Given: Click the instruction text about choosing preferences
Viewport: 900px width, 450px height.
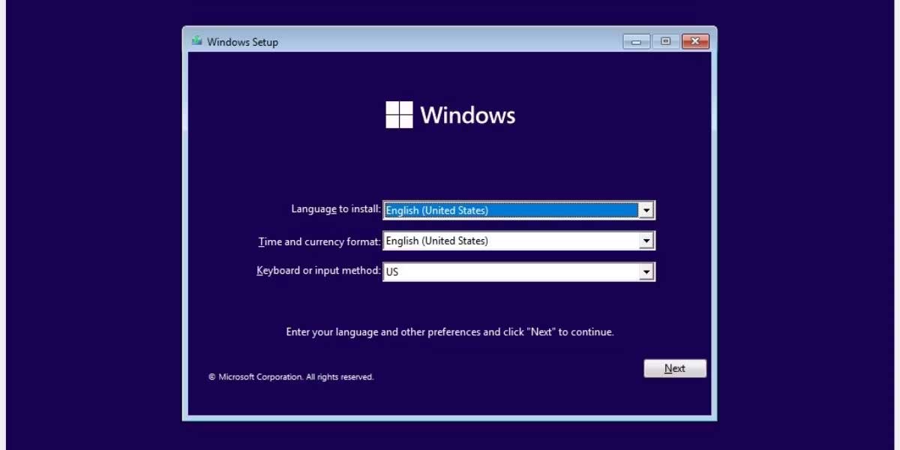Looking at the screenshot, I should tap(450, 331).
